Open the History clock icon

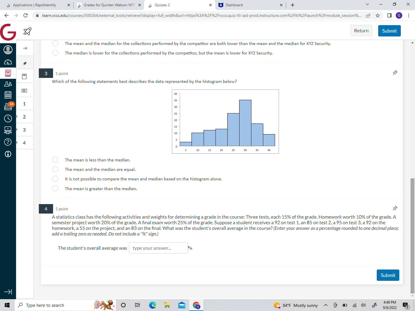[8, 118]
